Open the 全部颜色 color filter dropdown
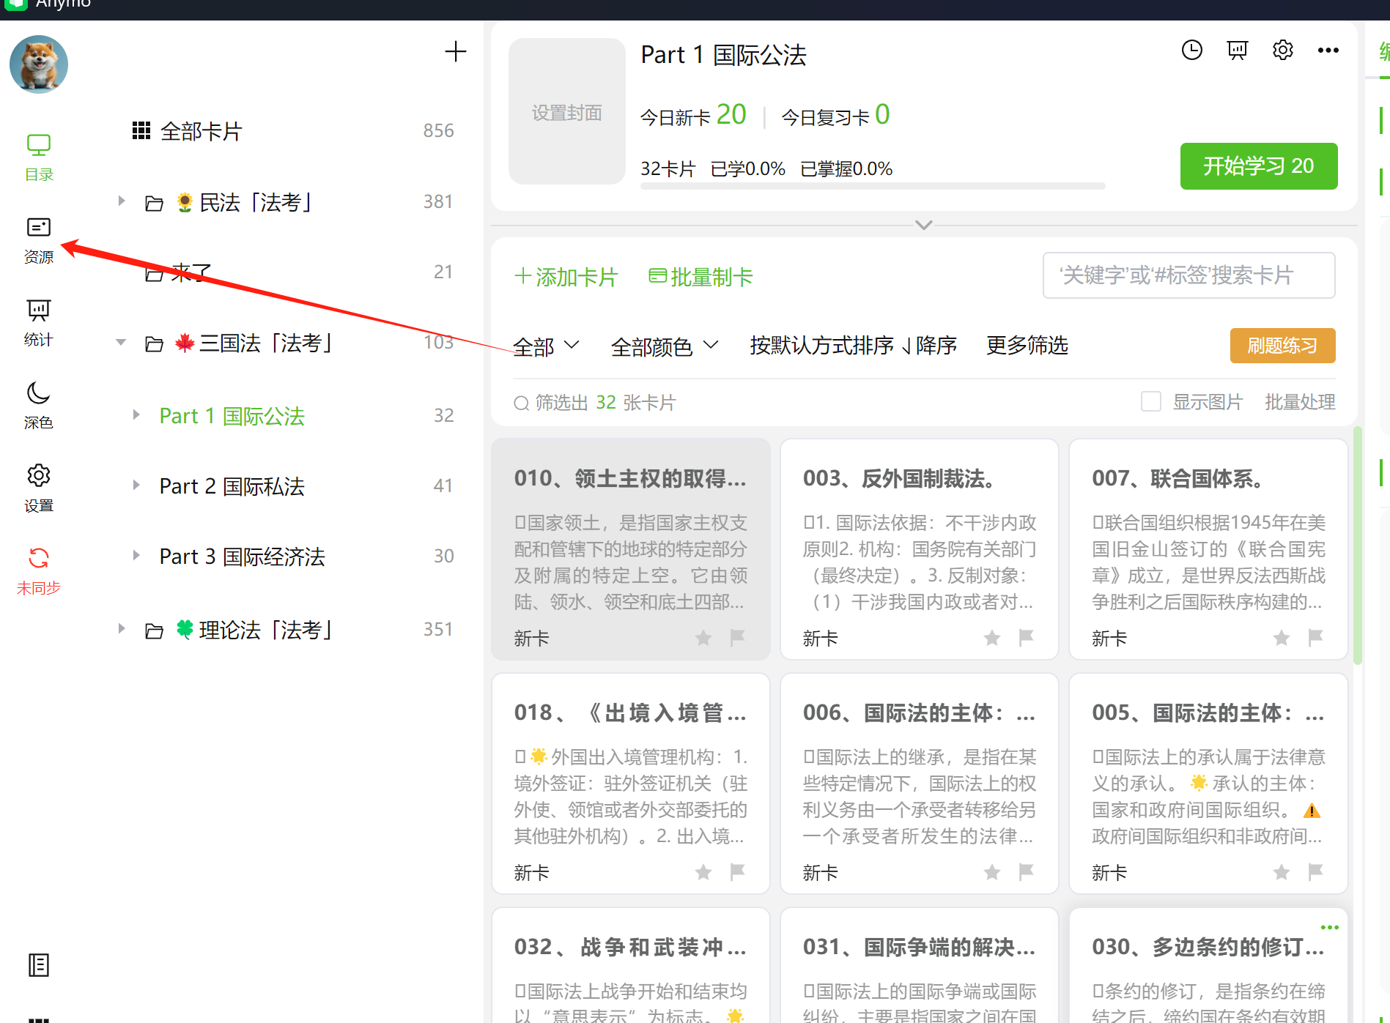This screenshot has height=1023, width=1390. 665,346
